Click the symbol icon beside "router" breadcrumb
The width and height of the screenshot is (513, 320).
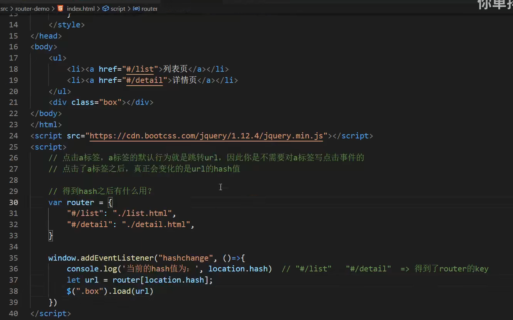click(x=136, y=8)
